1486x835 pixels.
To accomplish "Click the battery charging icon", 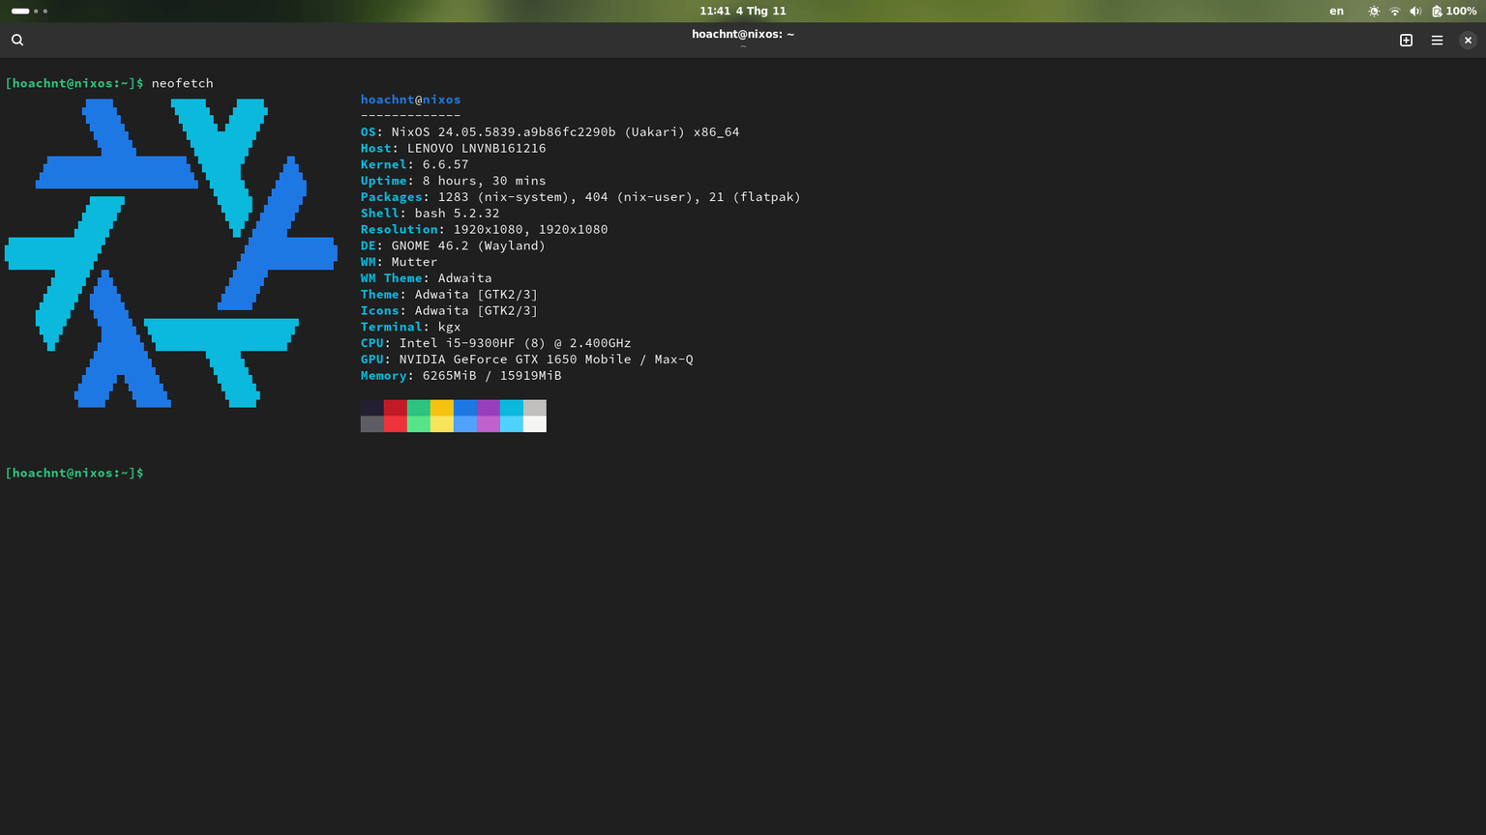I will coord(1437,11).
